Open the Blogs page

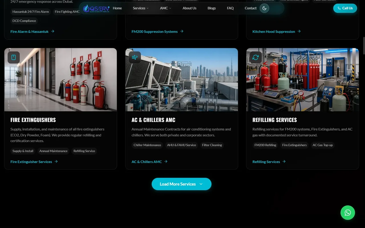click(x=212, y=8)
